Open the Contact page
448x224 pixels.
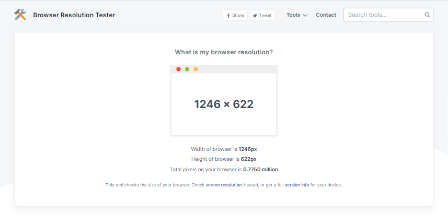pyautogui.click(x=326, y=15)
